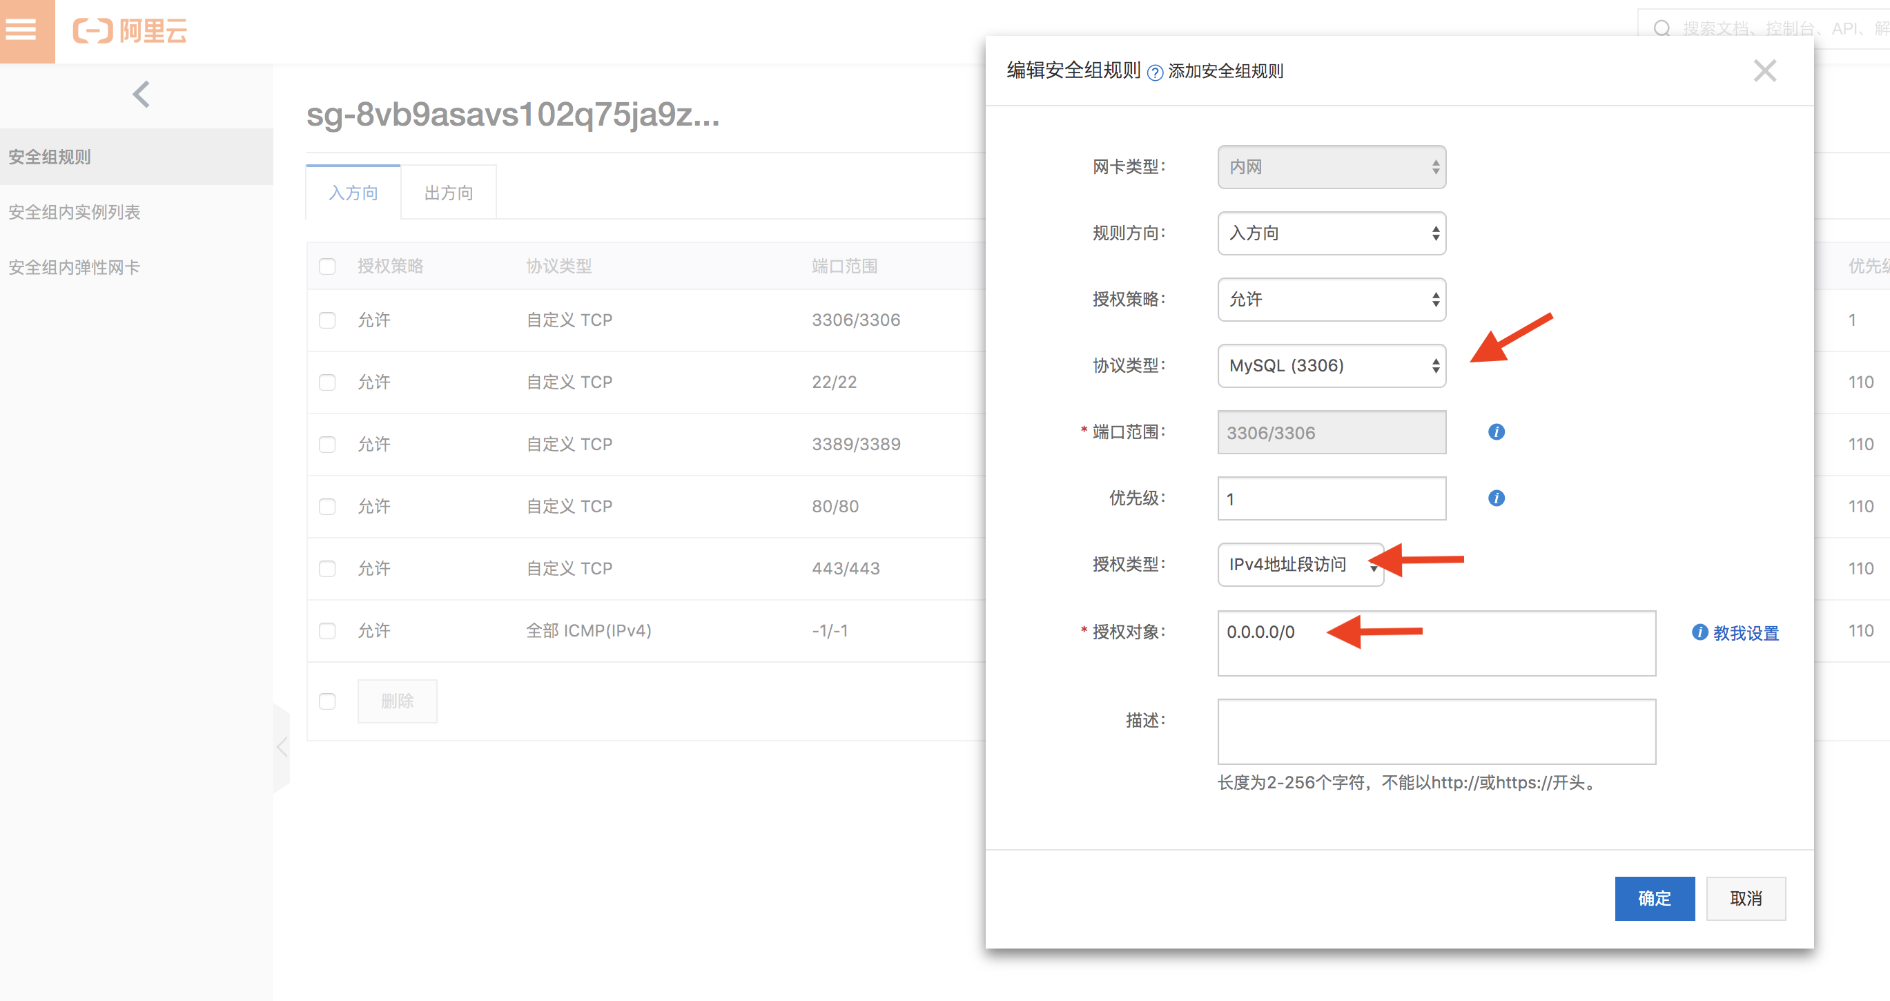The height and width of the screenshot is (1001, 1890).
Task: Click the 授权对象 textarea with 0.0.0.0/0
Action: pos(1436,643)
